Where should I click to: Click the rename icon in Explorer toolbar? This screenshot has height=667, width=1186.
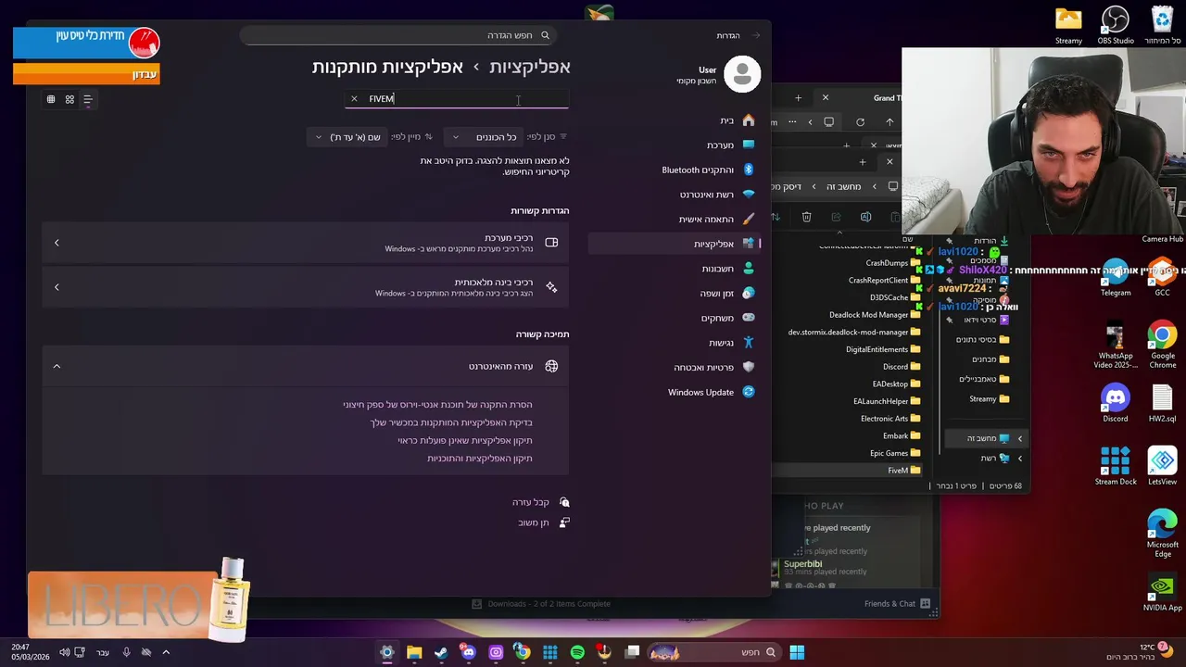coord(865,217)
